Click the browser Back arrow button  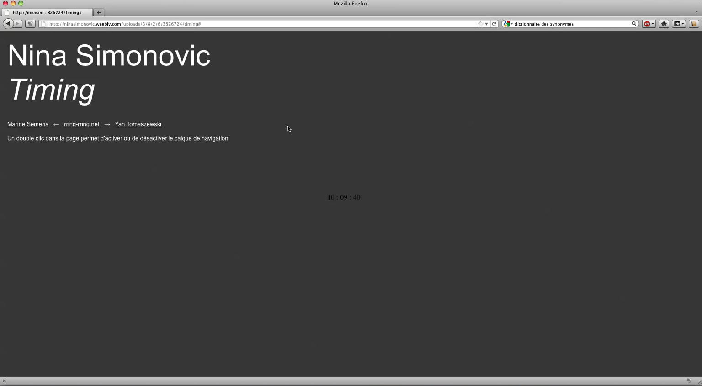(x=8, y=24)
